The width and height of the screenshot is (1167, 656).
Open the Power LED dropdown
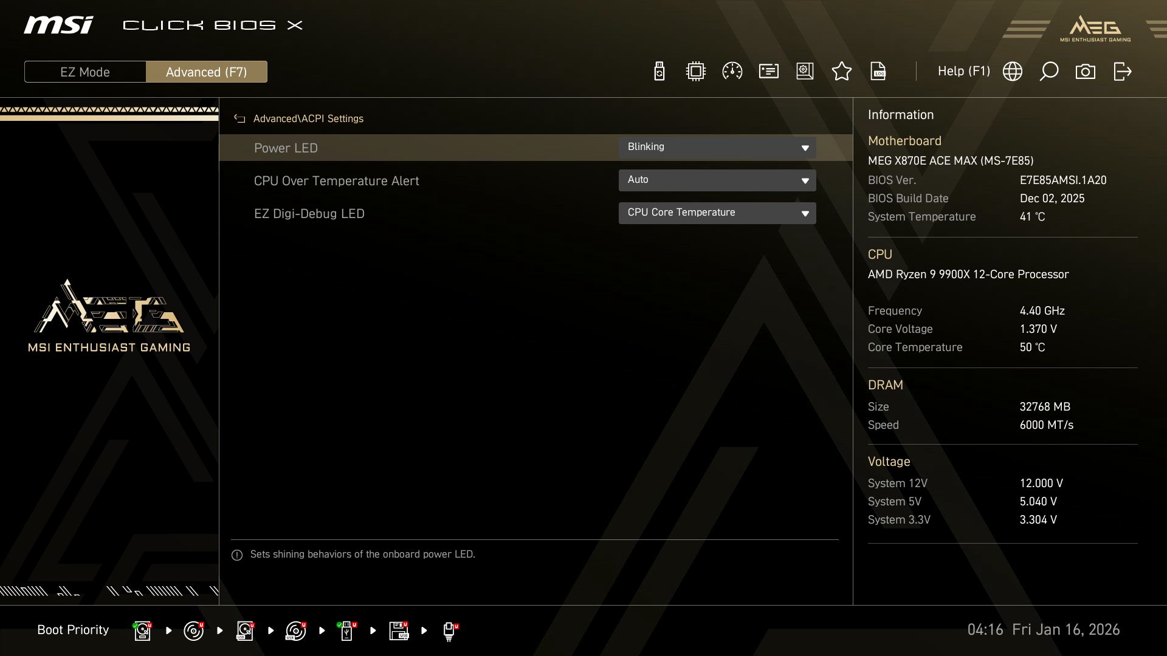tap(717, 147)
